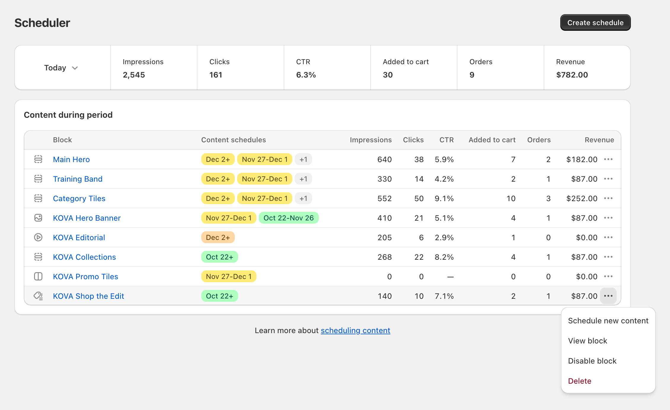Open the Category Tiles block link
Screen dimensions: 670x410
79,198
